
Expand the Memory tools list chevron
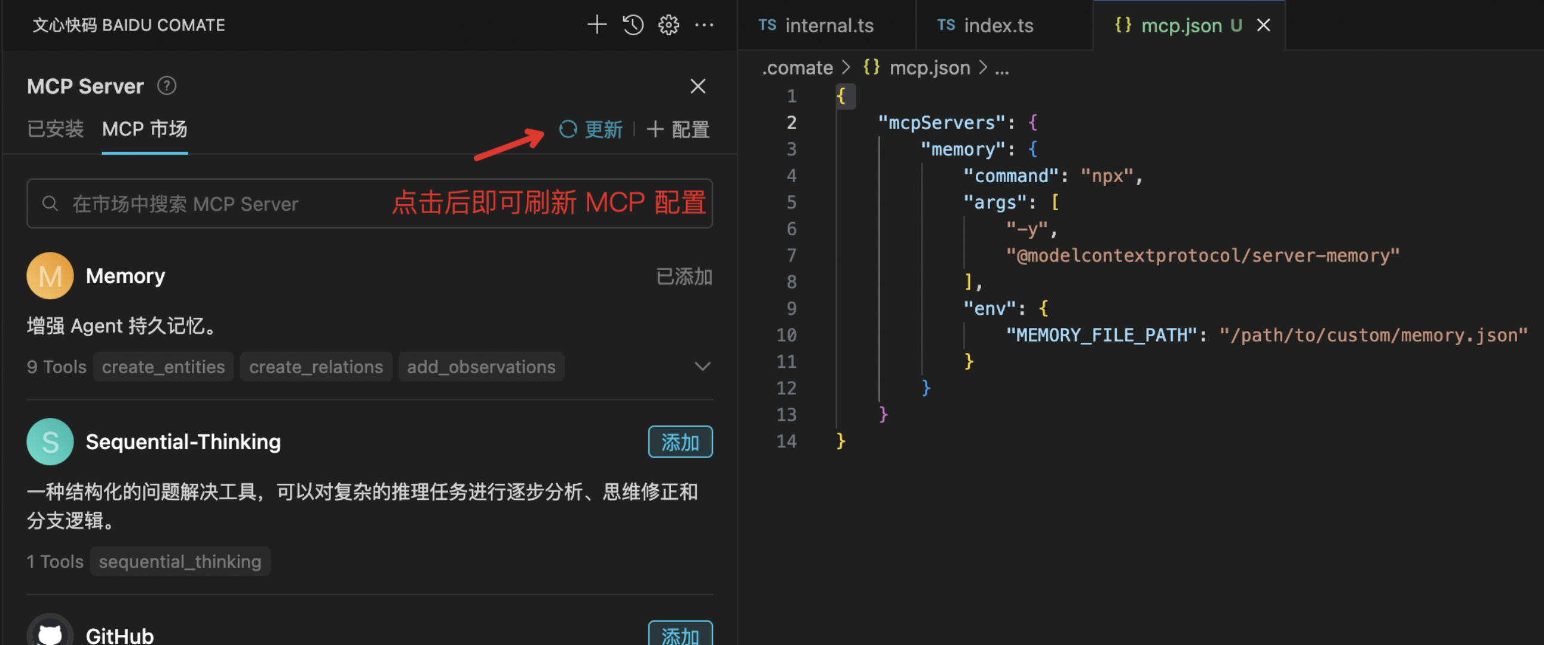(702, 367)
